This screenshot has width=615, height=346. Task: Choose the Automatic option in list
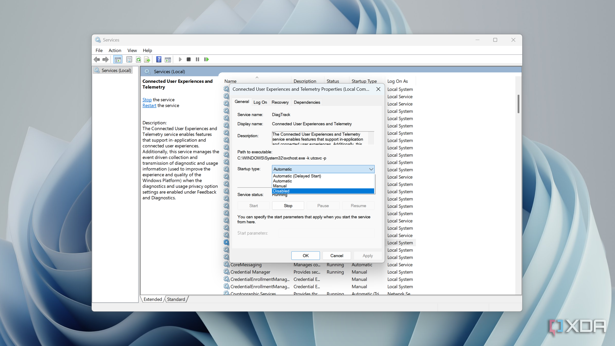(x=323, y=181)
